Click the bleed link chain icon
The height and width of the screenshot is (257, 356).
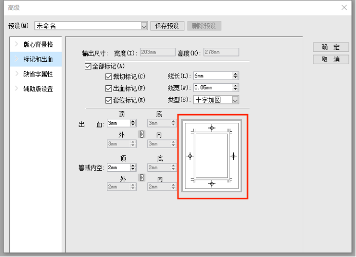tap(142, 134)
